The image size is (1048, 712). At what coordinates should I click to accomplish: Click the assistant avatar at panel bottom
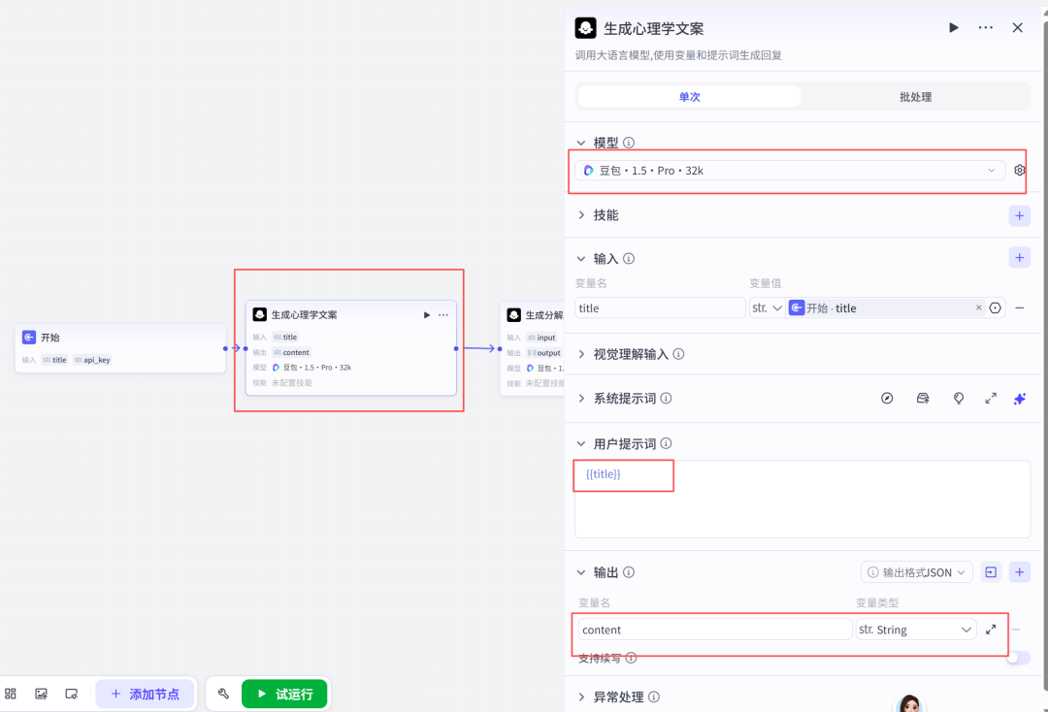pyautogui.click(x=909, y=703)
